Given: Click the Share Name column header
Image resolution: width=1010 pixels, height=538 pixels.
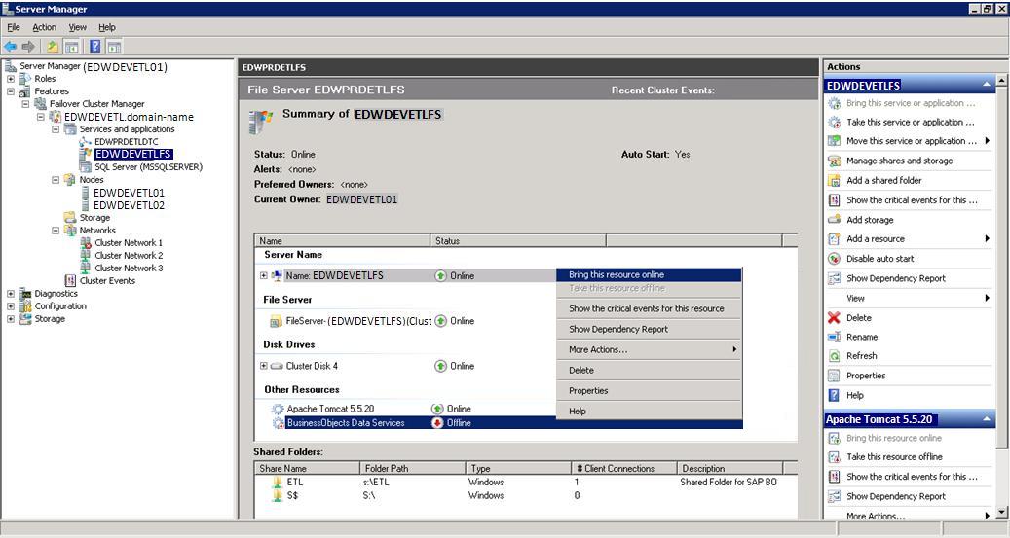Looking at the screenshot, I should click(x=307, y=469).
